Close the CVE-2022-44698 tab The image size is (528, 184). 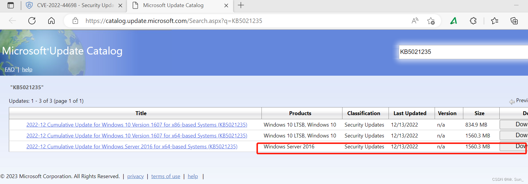(120, 6)
